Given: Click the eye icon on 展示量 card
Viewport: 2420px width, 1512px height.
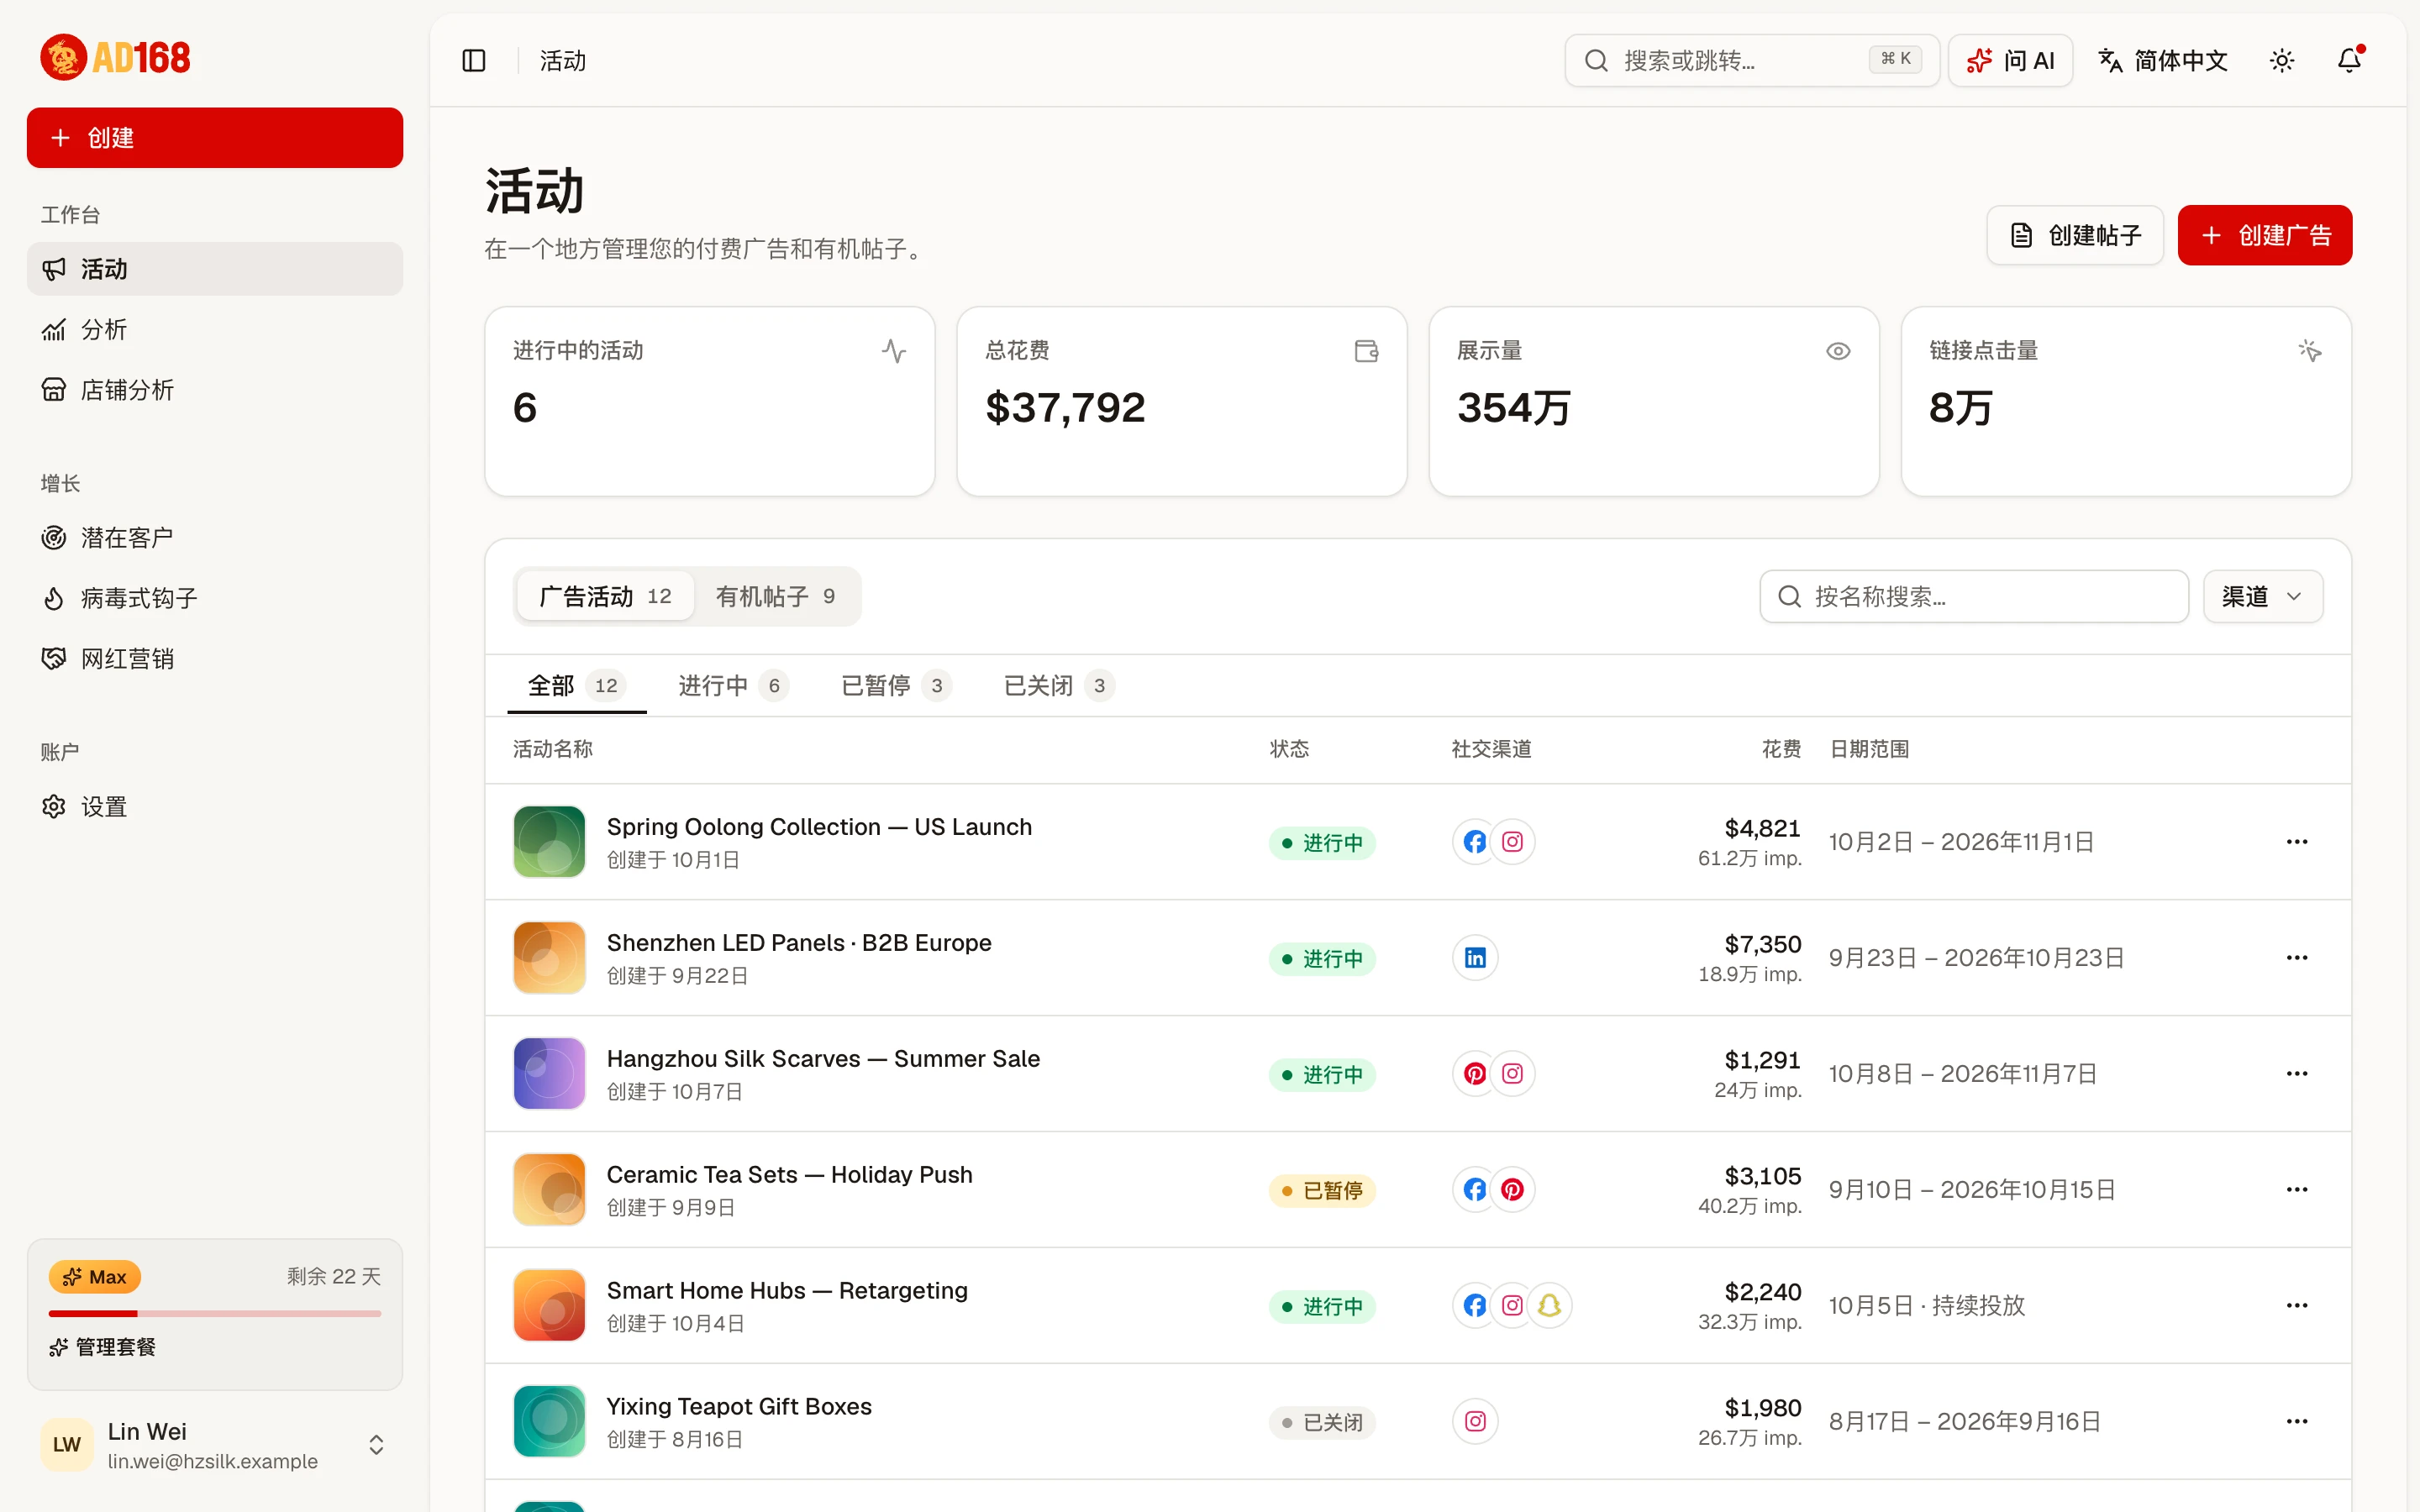Looking at the screenshot, I should (x=1838, y=351).
